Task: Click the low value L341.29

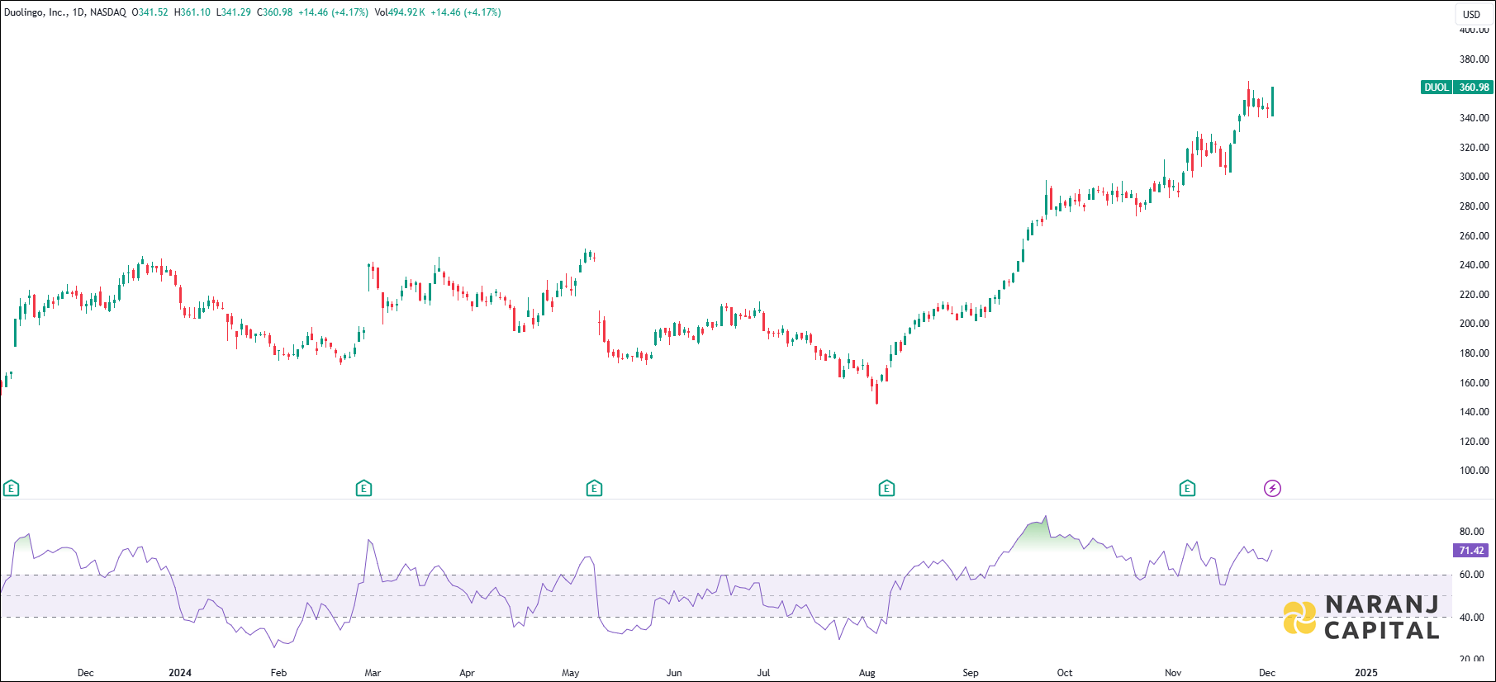Action: tap(233, 12)
